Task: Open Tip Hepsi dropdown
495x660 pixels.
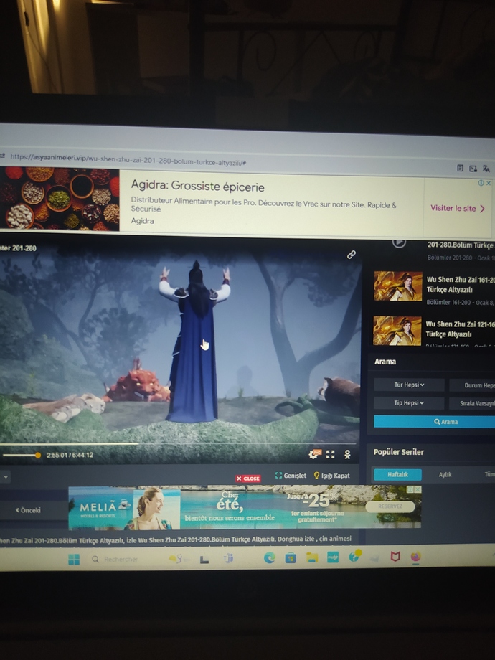Action: (x=409, y=403)
